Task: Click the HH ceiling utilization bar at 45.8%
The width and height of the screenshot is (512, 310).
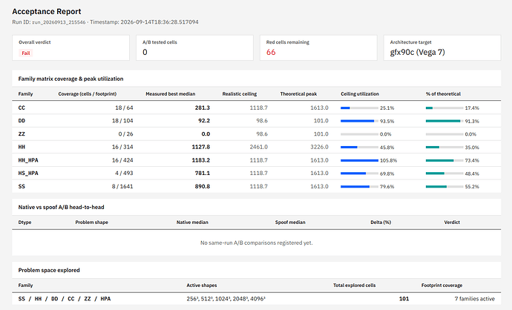Action: (x=359, y=147)
